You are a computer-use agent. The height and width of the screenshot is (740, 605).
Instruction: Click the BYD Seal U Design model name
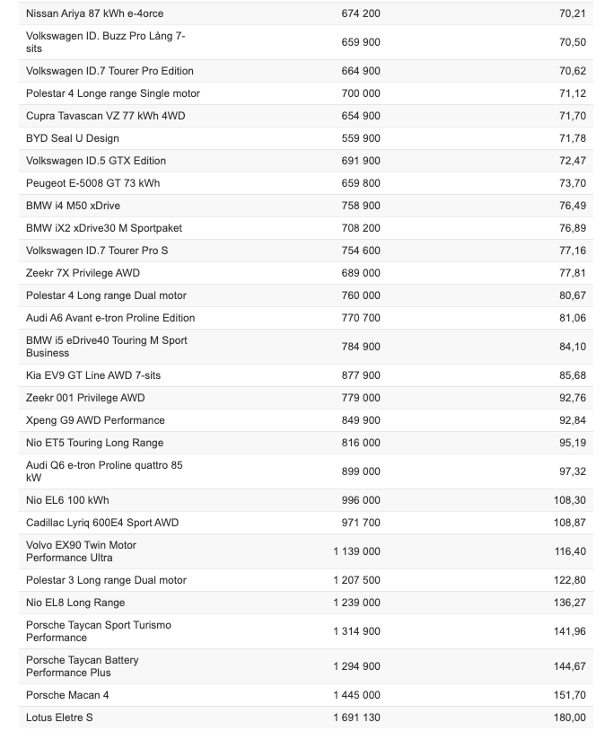click(73, 138)
